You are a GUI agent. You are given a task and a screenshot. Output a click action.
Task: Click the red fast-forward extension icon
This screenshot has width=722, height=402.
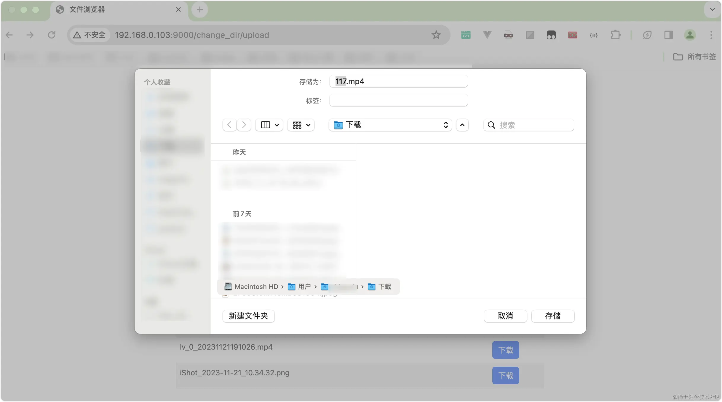click(x=573, y=35)
